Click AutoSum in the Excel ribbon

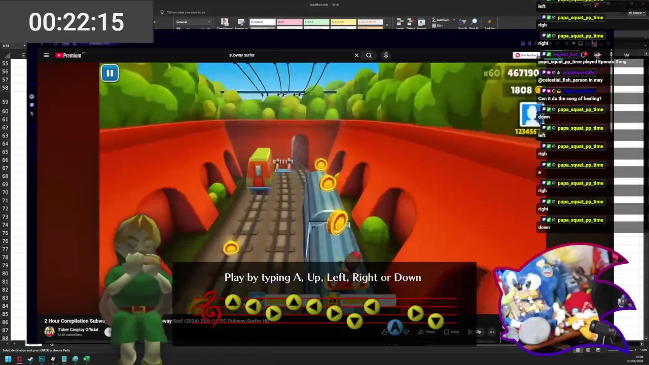[440, 20]
